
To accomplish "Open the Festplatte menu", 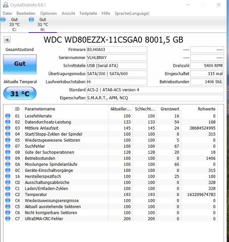I will coord(89,13).
